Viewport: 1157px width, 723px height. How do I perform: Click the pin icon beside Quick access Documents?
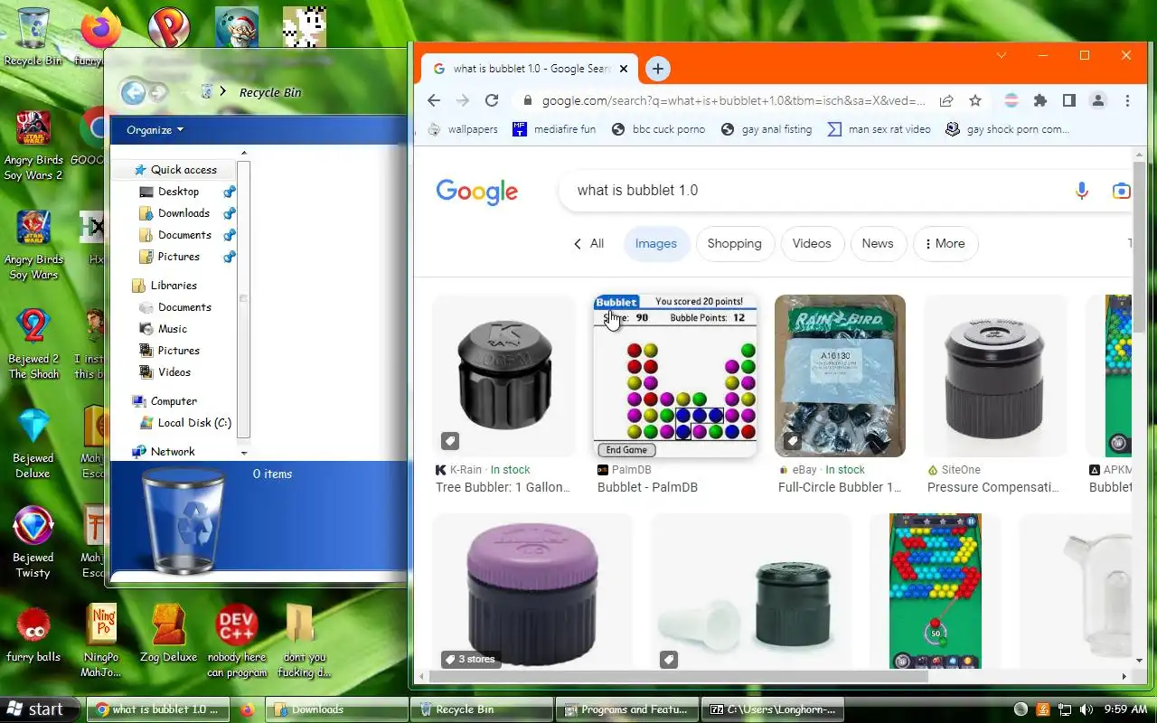(230, 235)
